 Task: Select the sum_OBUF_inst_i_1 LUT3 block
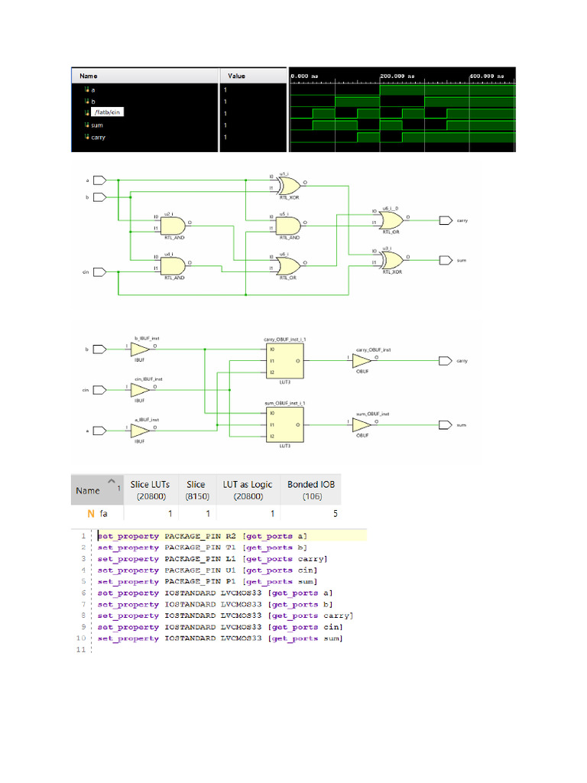click(x=285, y=425)
